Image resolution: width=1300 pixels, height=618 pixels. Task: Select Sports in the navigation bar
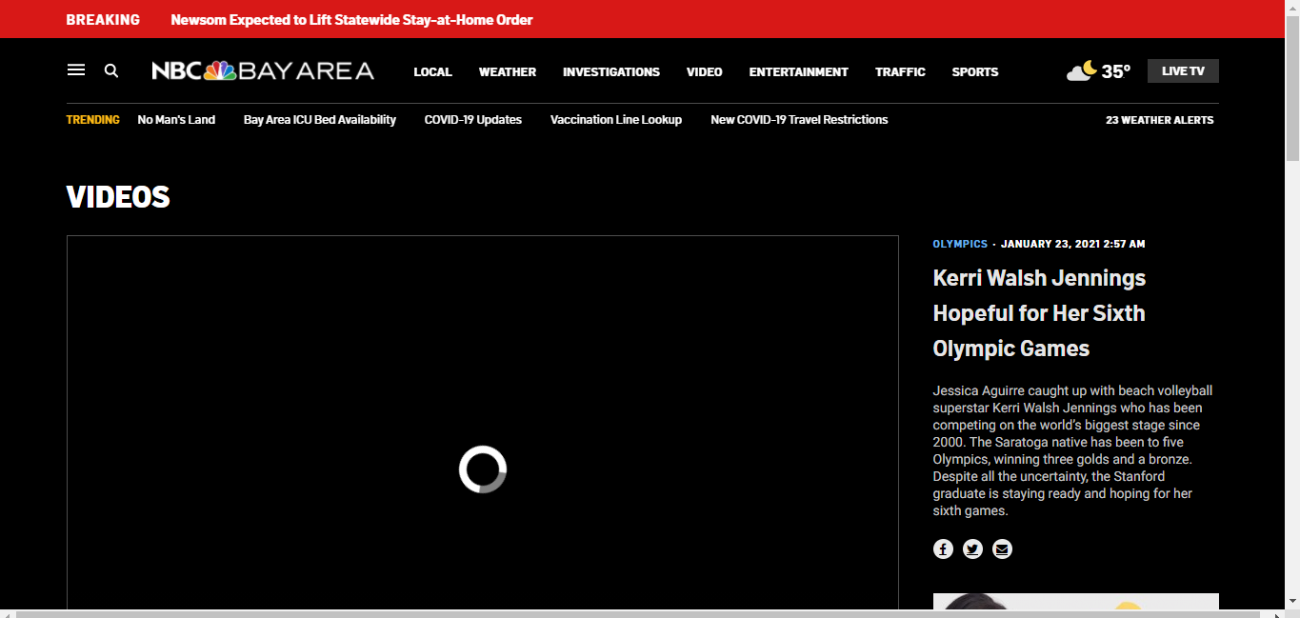(x=974, y=71)
